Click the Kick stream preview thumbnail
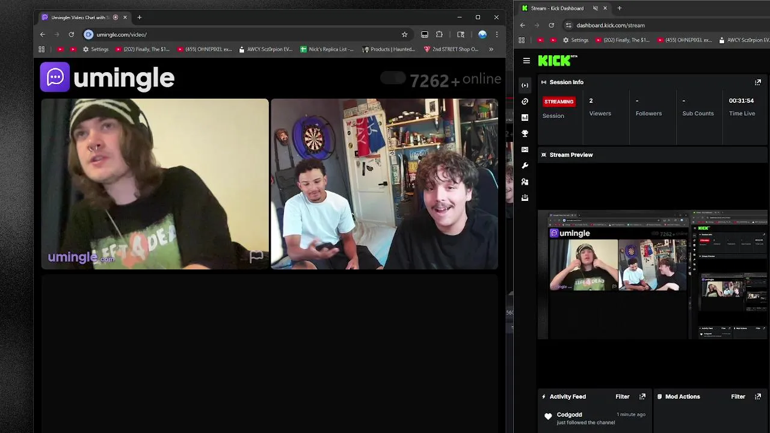Viewport: 770px width, 433px height. coord(653,275)
